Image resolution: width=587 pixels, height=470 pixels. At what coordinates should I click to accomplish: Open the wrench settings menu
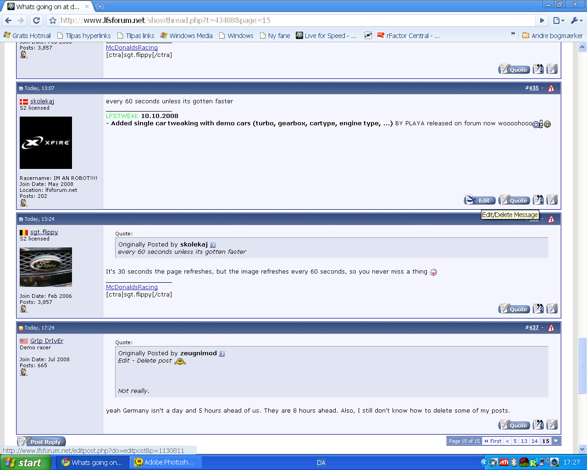point(576,20)
